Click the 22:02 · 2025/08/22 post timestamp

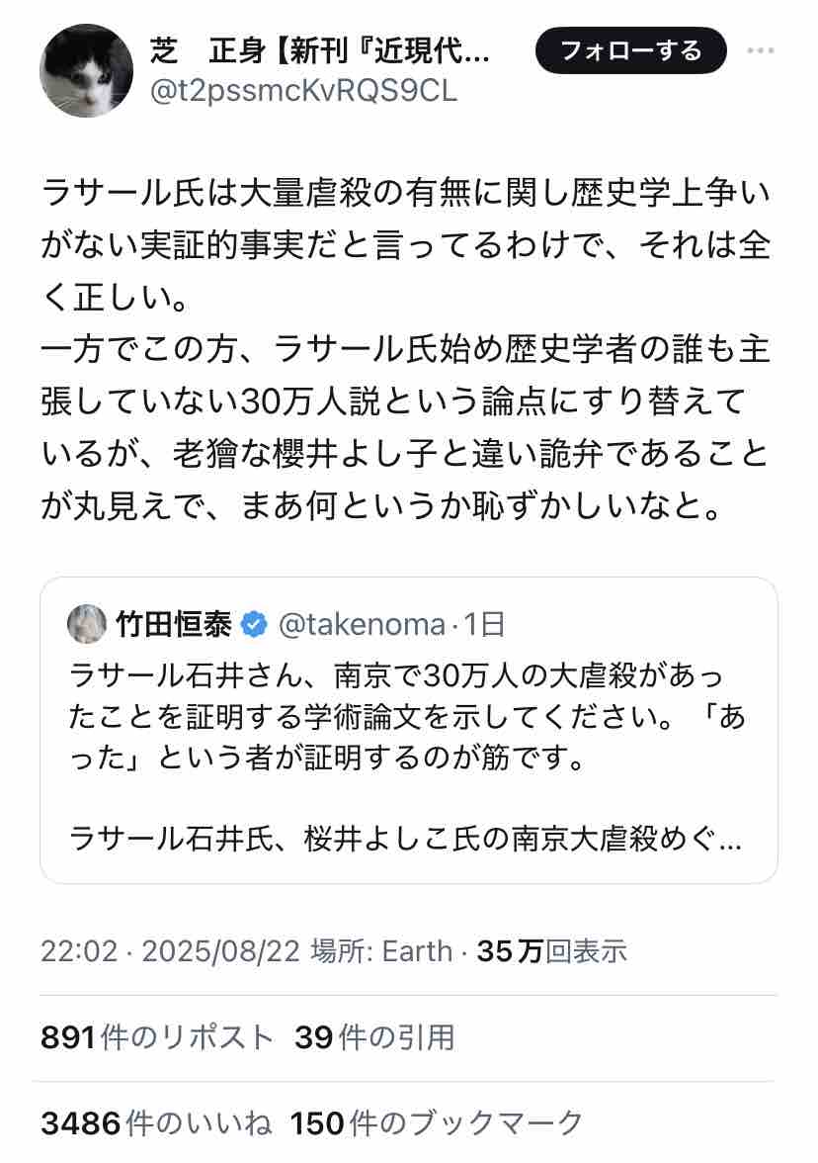tap(169, 951)
